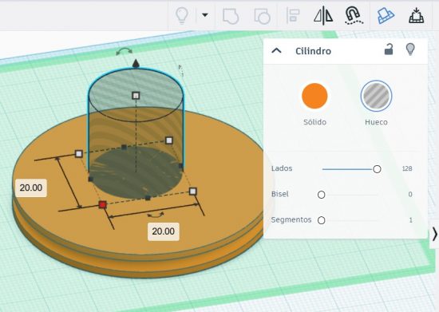This screenshot has width=439, height=312.
Task: Click the Bisel value 0
Action: [x=410, y=194]
